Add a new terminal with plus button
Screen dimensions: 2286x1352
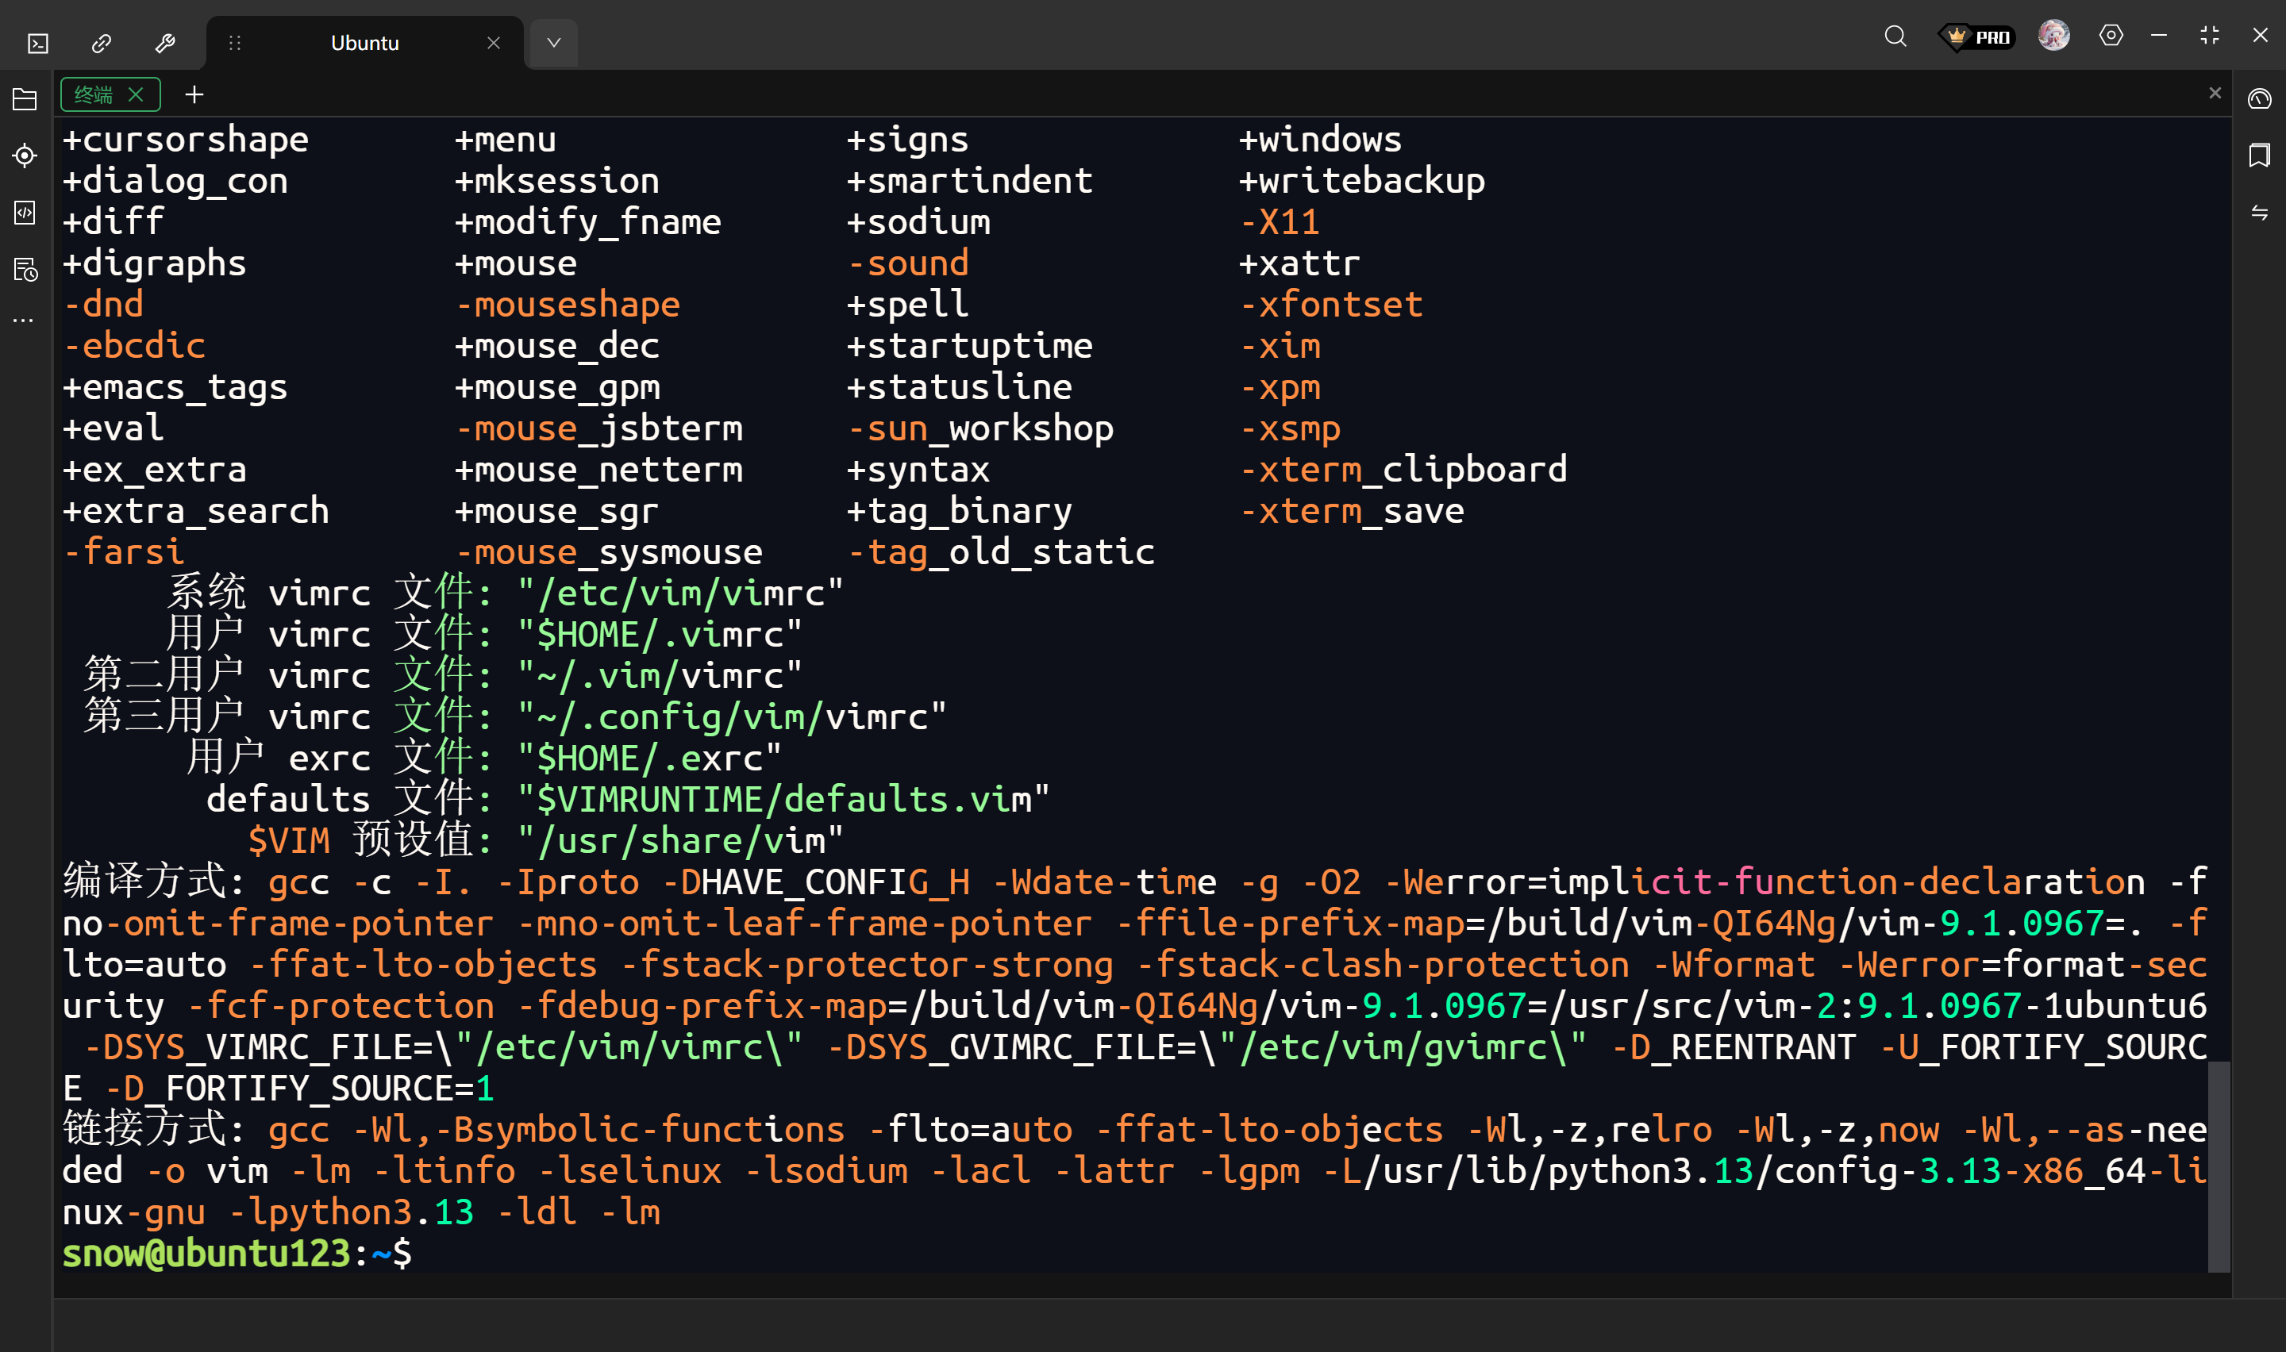click(194, 94)
